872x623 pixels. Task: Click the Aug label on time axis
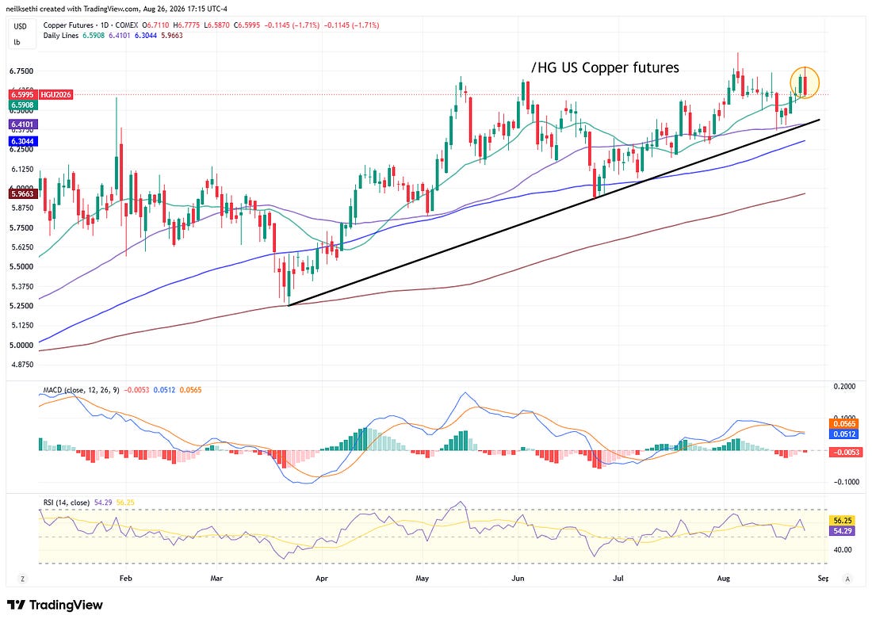click(724, 579)
